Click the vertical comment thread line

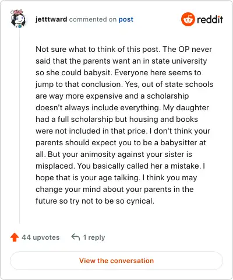(x=19, y=127)
